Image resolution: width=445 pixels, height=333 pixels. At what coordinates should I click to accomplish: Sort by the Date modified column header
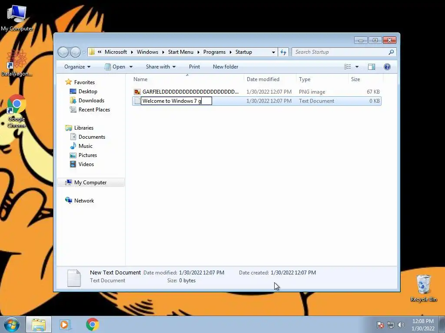click(x=270, y=79)
